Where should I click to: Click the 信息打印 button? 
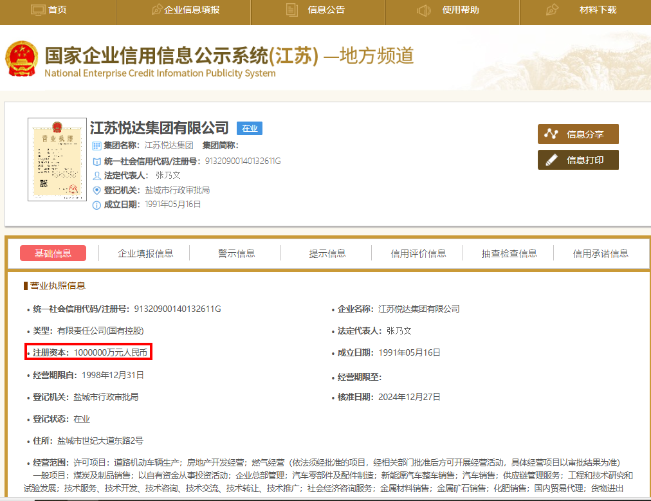[578, 160]
